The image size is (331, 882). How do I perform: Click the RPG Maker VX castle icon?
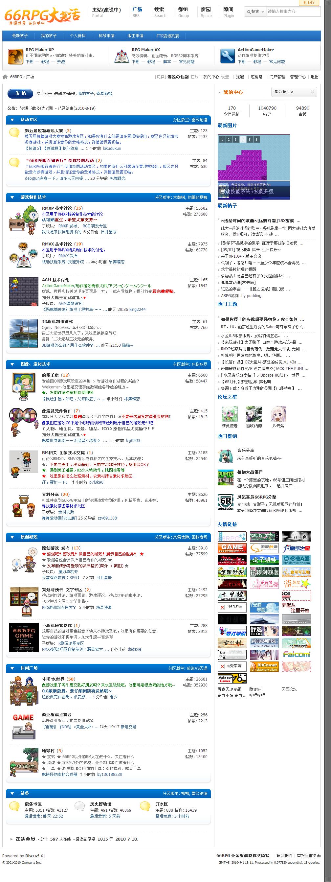pos(121,56)
